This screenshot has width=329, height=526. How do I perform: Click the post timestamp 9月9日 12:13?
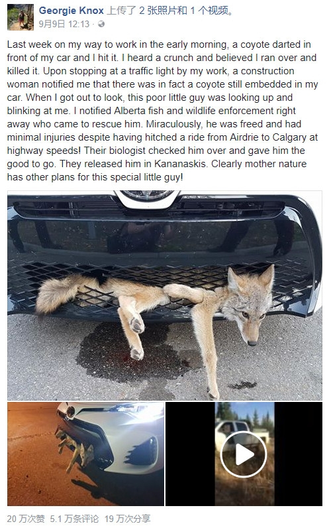pyautogui.click(x=64, y=24)
